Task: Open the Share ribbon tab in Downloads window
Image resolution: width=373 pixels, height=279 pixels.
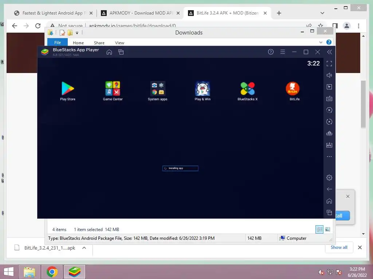Action: [x=99, y=43]
